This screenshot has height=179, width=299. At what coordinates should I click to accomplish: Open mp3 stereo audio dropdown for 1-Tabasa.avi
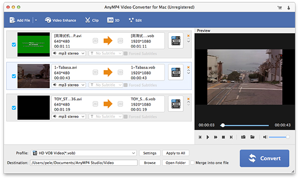click(x=69, y=85)
